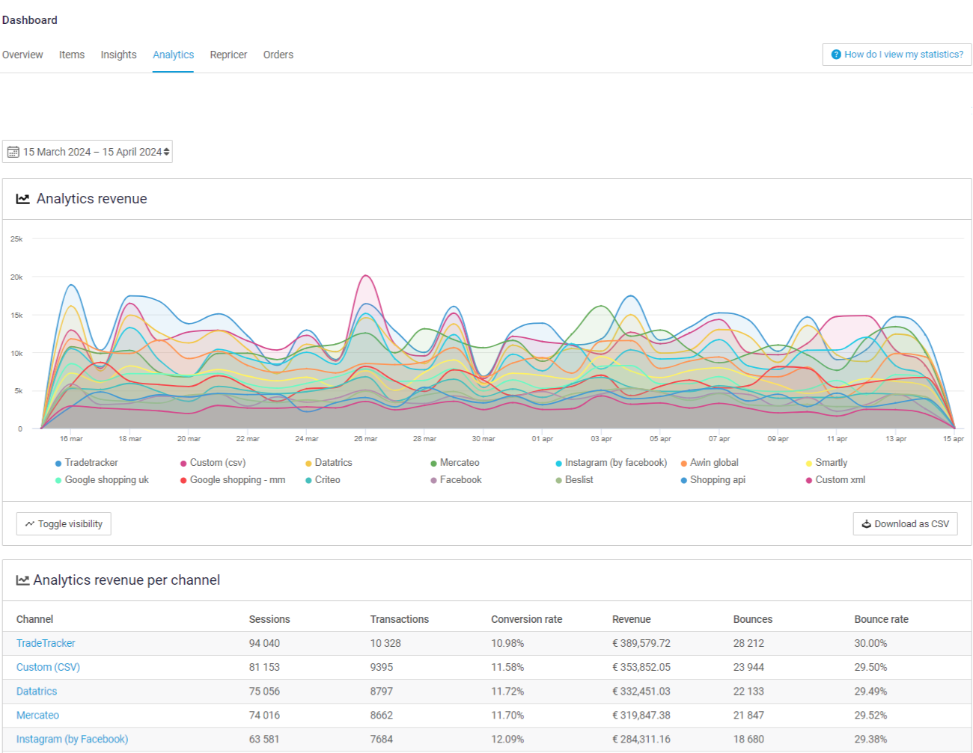This screenshot has width=973, height=753.
Task: Hide the Custom (csv) legend series
Action: [x=217, y=463]
